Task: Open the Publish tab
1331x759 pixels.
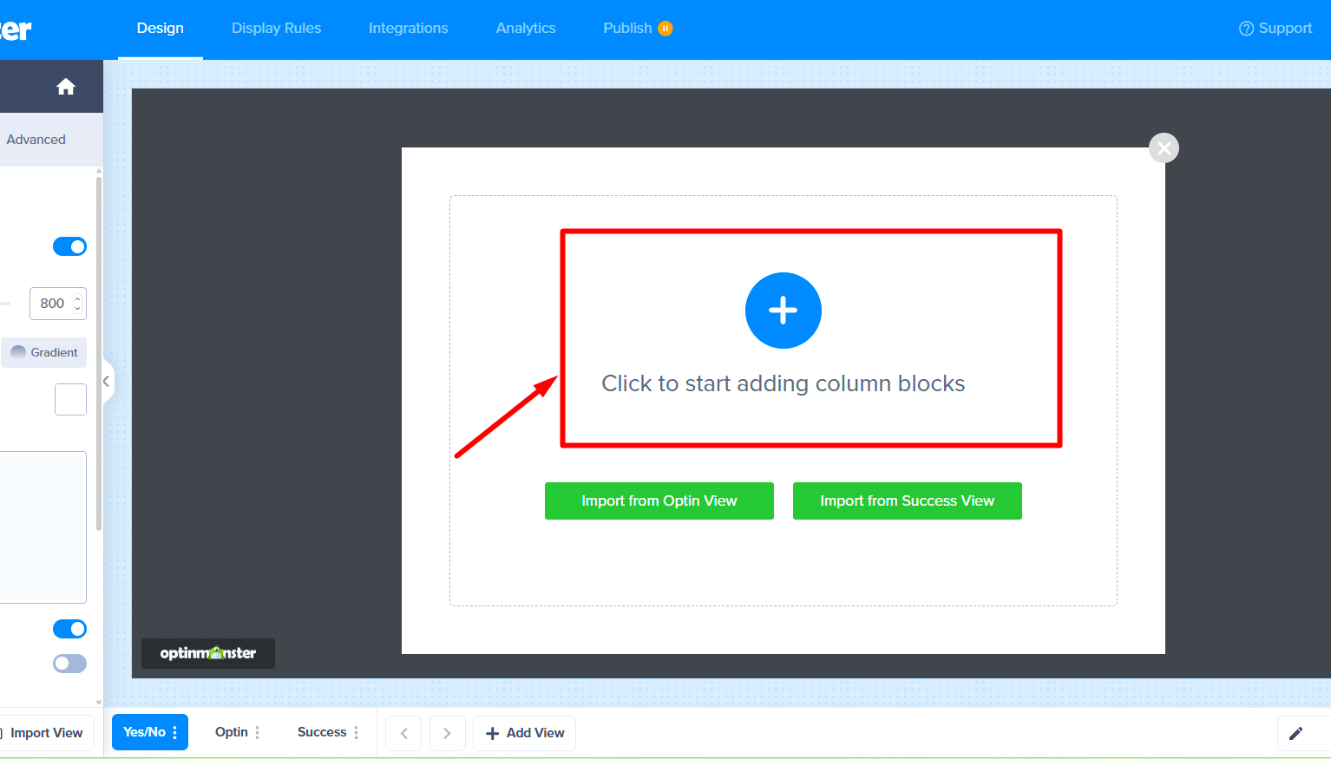Action: [x=627, y=28]
